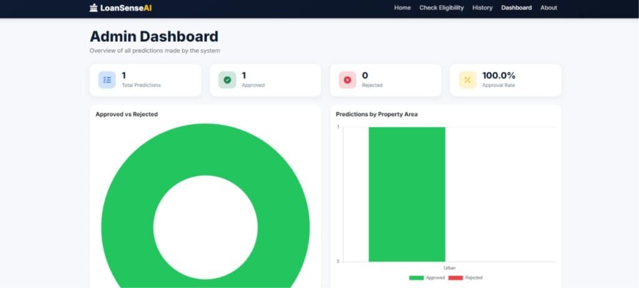Click the Approved vs Rejected chart title

[127, 115]
